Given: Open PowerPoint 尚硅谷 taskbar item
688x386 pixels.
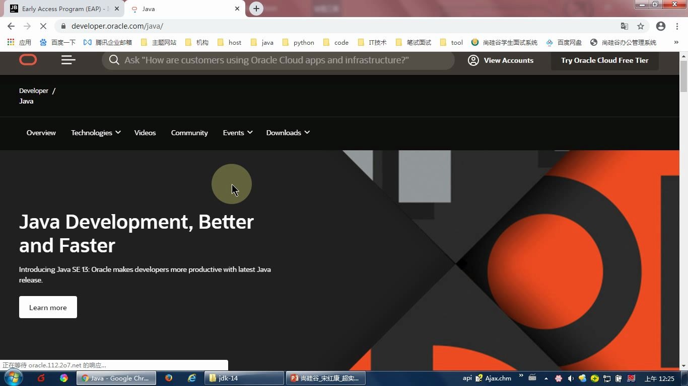Looking at the screenshot, I should click(x=326, y=378).
